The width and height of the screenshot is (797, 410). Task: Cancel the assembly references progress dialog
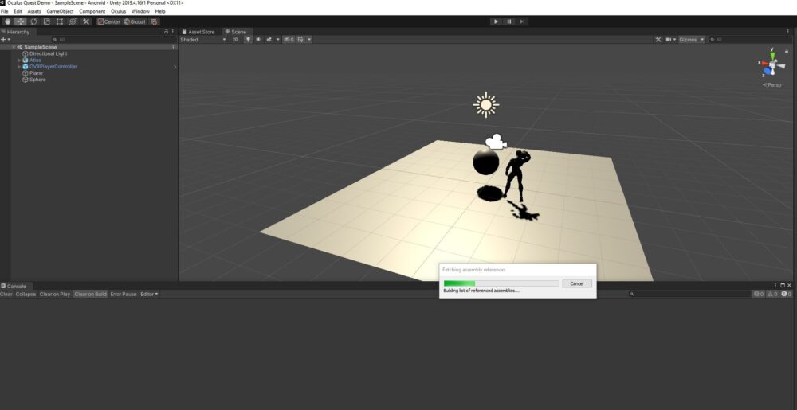[x=577, y=283]
